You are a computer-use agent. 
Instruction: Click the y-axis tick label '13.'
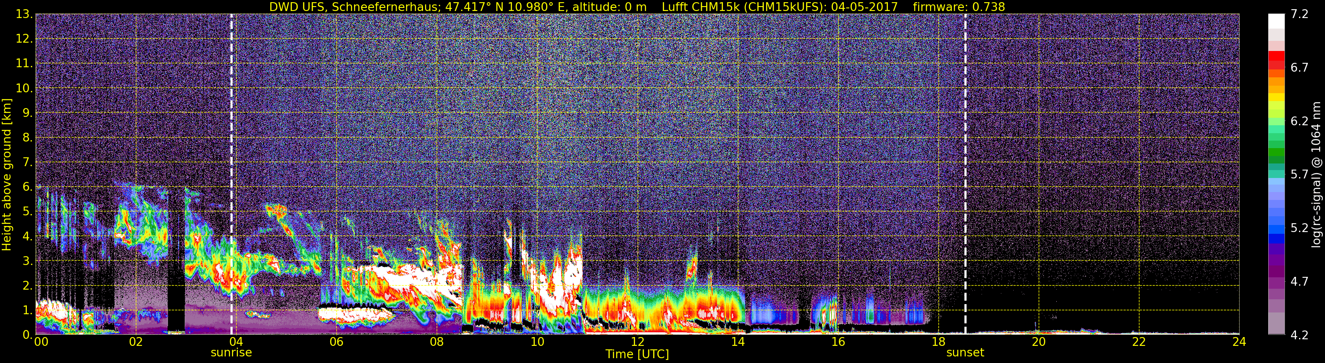pyautogui.click(x=24, y=15)
